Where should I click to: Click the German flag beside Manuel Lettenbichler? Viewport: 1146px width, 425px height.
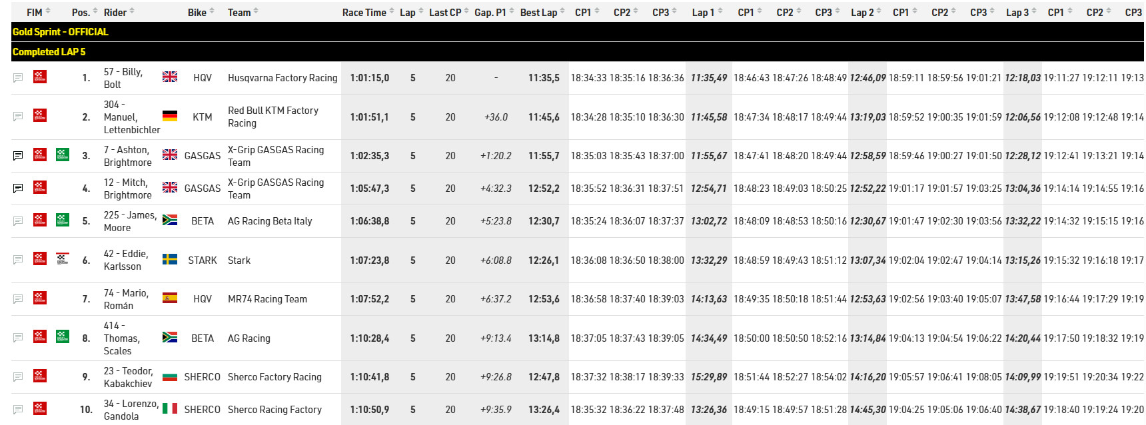pyautogui.click(x=170, y=117)
